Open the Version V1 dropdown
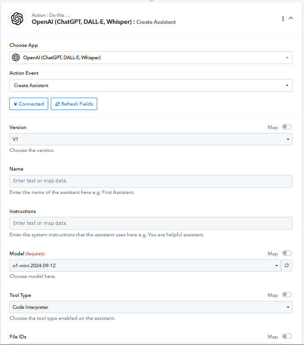Image resolution: width=304 pixels, height=345 pixels. (151, 139)
